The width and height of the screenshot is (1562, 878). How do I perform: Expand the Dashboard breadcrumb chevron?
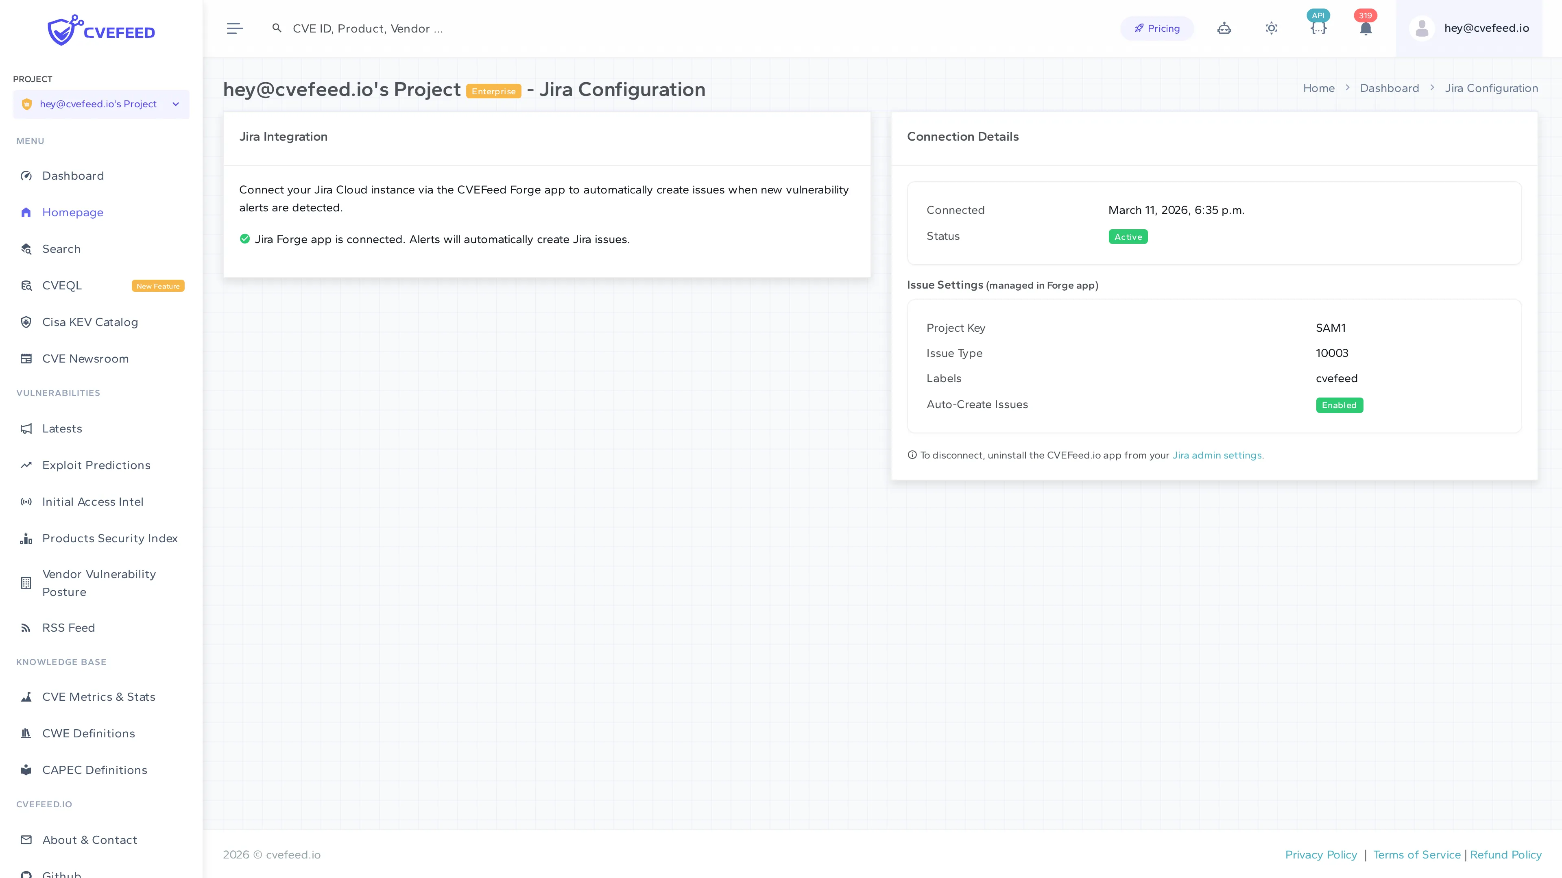pos(1432,88)
